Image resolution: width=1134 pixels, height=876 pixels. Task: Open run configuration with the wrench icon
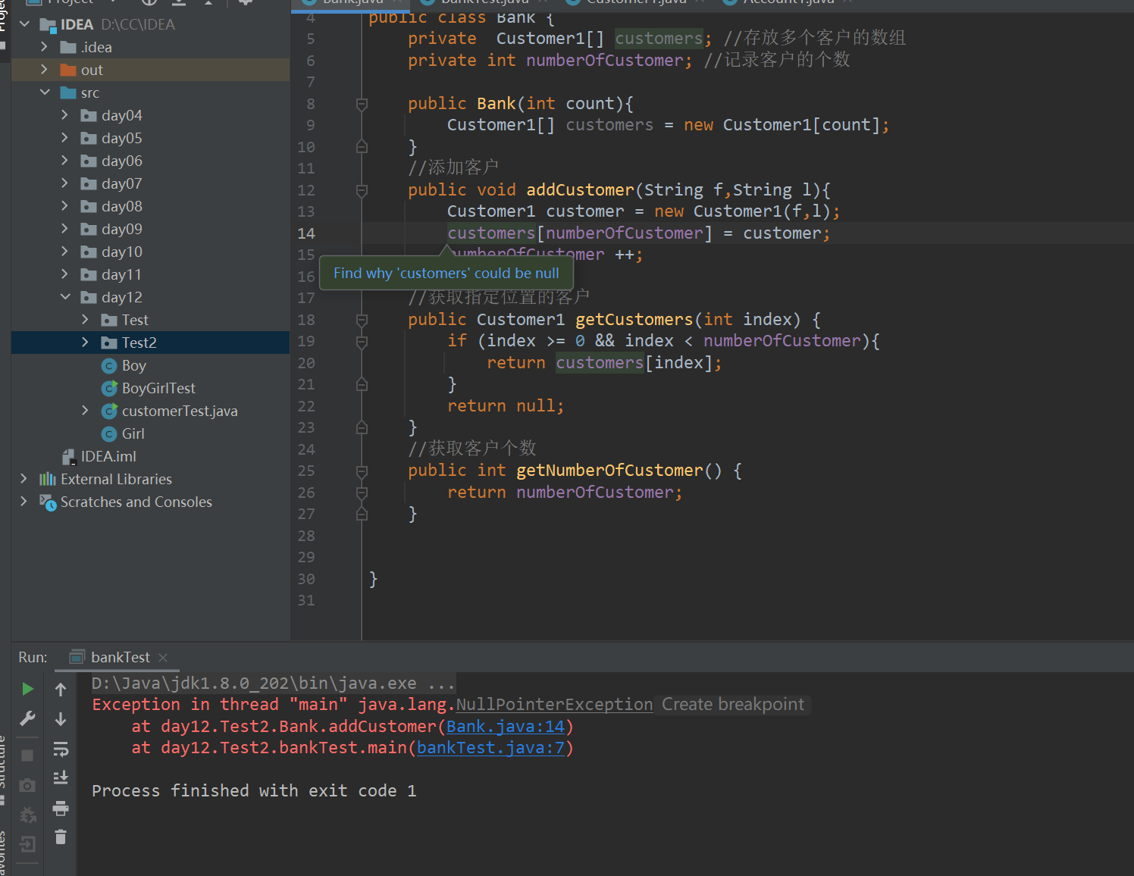click(x=27, y=718)
